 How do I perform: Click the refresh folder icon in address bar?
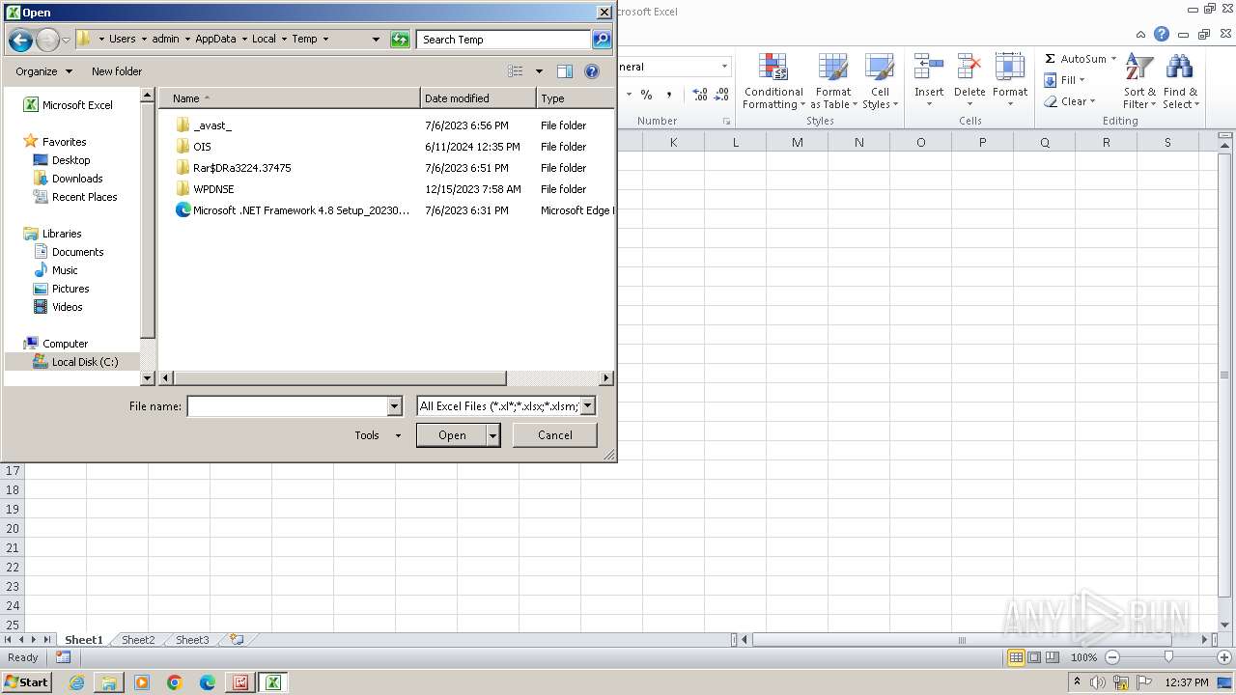[400, 40]
